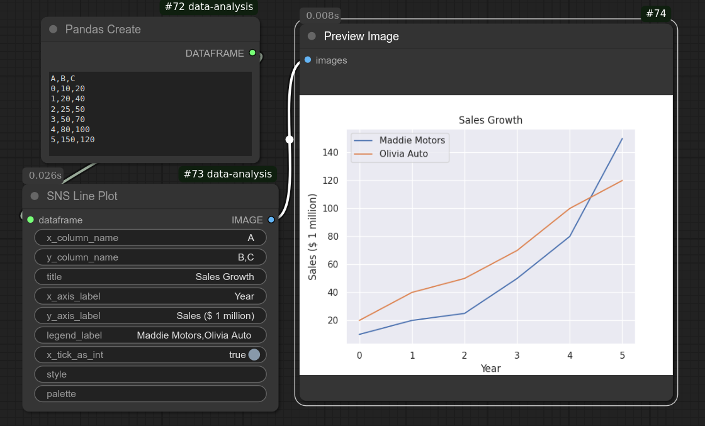The image size is (705, 426).
Task: Edit the y_axis_label field
Action: 150,315
